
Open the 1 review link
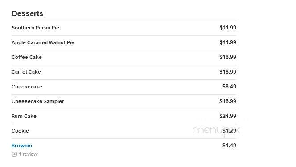click(x=29, y=154)
